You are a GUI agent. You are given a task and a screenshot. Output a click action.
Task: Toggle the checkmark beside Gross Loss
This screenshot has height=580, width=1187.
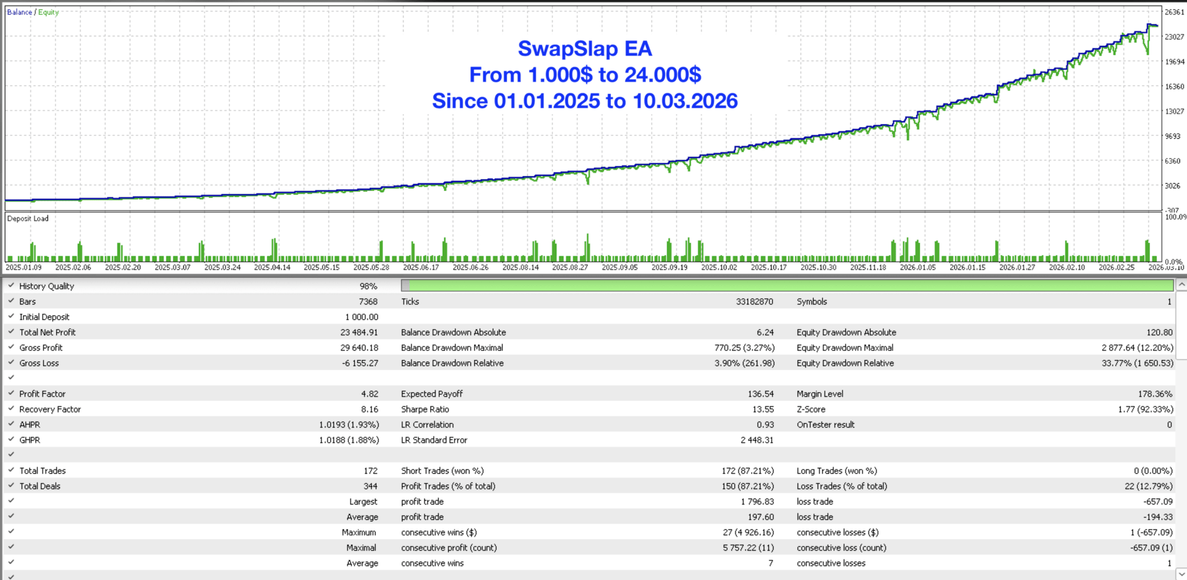pos(11,363)
